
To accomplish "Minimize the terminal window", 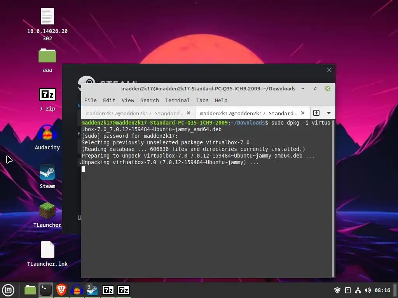I will click(x=302, y=89).
